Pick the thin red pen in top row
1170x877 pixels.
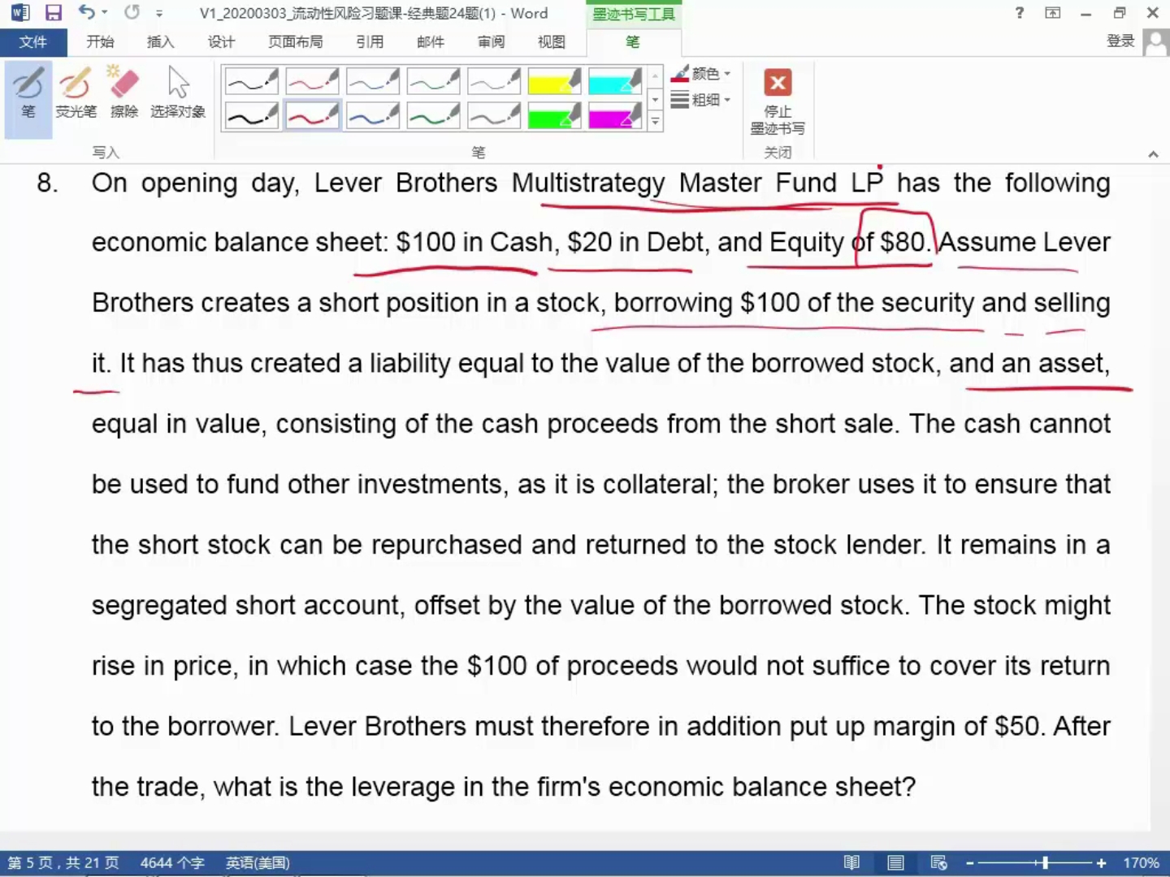pyautogui.click(x=312, y=81)
